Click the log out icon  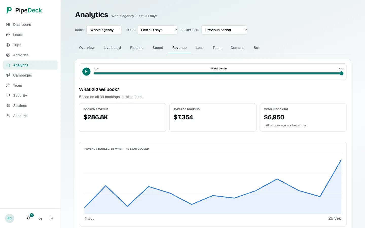(x=51, y=218)
